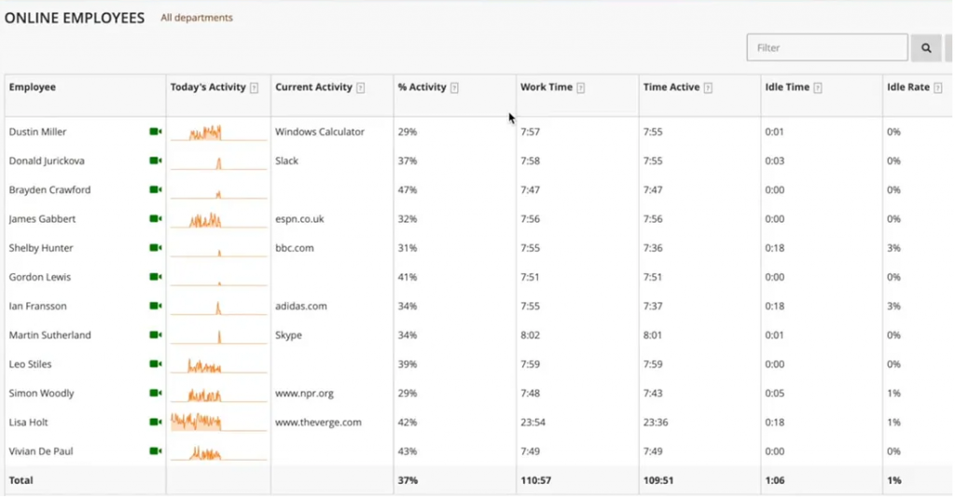Open live view camera for Donald Jurickova
Screen dimensions: 955x497
click(156, 161)
